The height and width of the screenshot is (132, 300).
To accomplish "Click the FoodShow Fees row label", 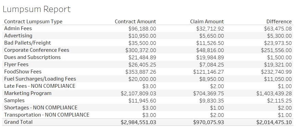I will click(x=23, y=72).
